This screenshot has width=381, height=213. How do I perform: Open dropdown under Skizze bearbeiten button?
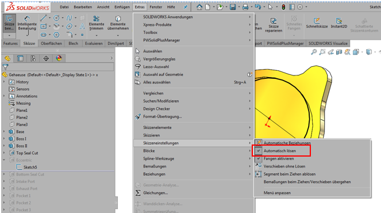pos(9,36)
